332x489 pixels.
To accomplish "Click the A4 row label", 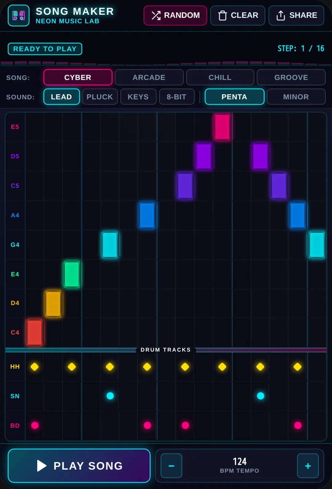I will click(x=15, y=215).
